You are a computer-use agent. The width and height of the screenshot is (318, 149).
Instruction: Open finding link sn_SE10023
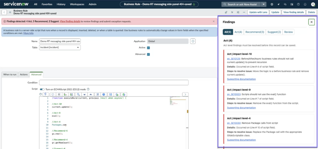234,94
